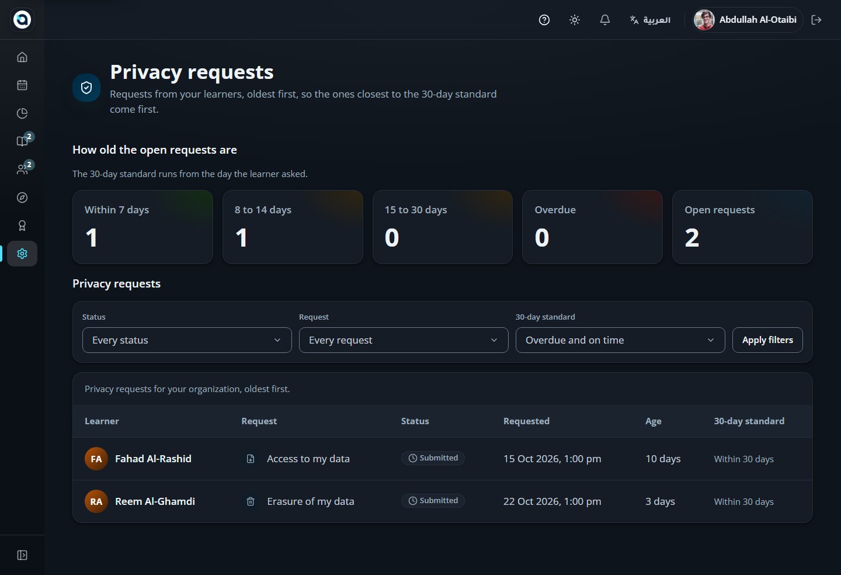Click the Submitted status badge in Reem's row
Viewport: 841px width, 575px height.
pyautogui.click(x=433, y=501)
